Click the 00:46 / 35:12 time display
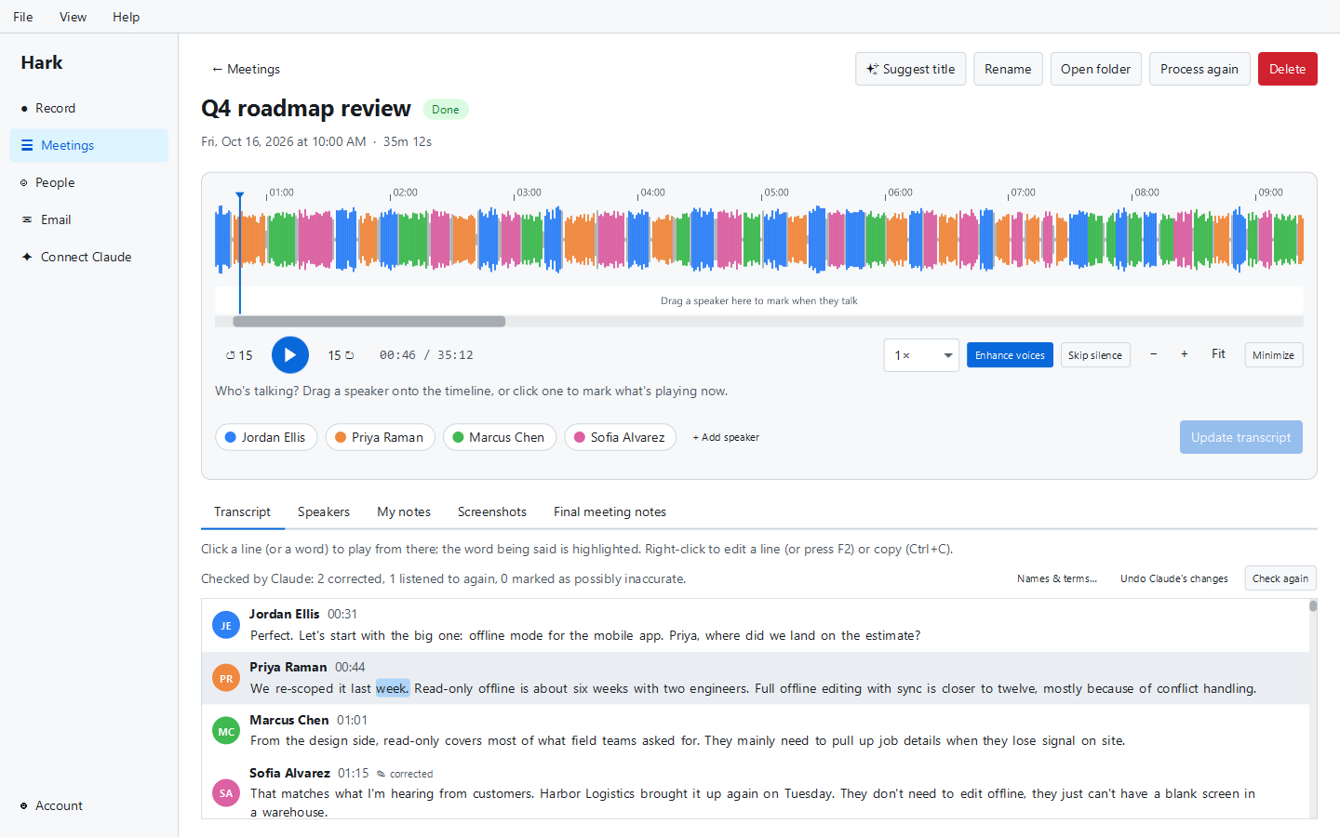Screen dimensions: 1340x837 [x=426, y=355]
